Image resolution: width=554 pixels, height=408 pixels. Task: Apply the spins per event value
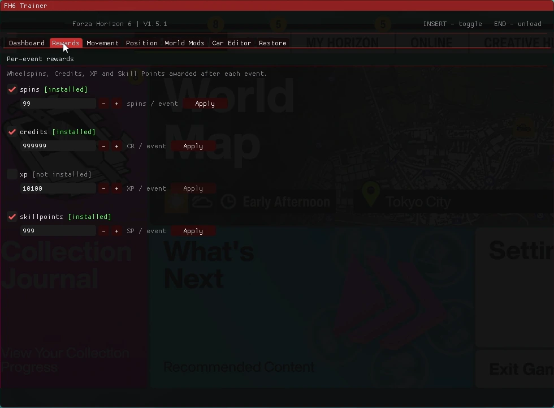(x=205, y=104)
